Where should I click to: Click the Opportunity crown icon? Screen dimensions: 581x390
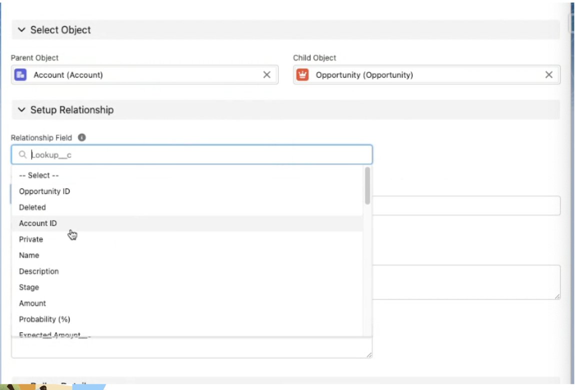(302, 75)
